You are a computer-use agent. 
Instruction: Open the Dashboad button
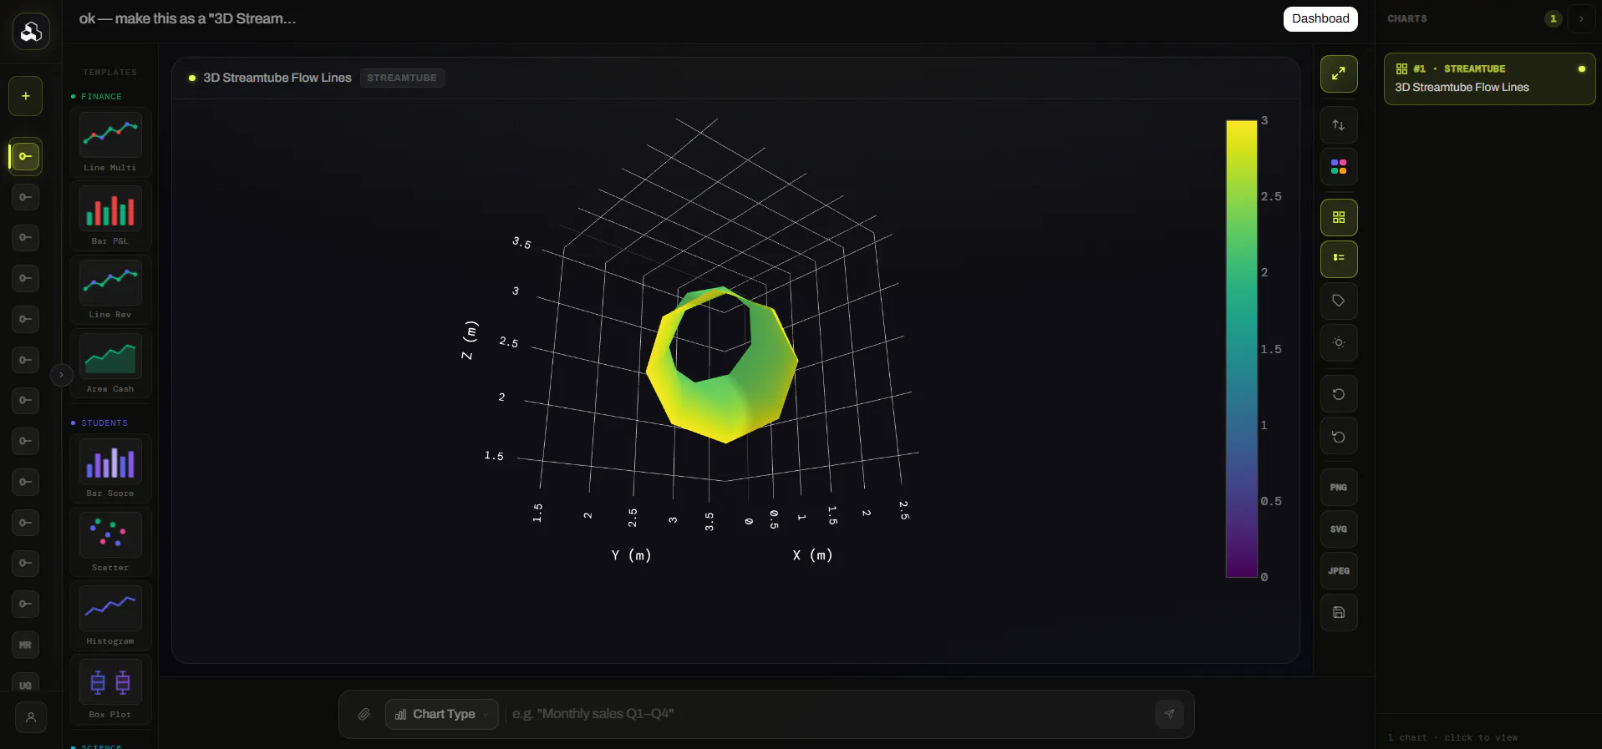tap(1320, 18)
